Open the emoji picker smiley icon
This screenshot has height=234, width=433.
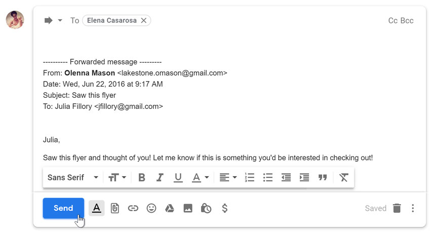[151, 208]
